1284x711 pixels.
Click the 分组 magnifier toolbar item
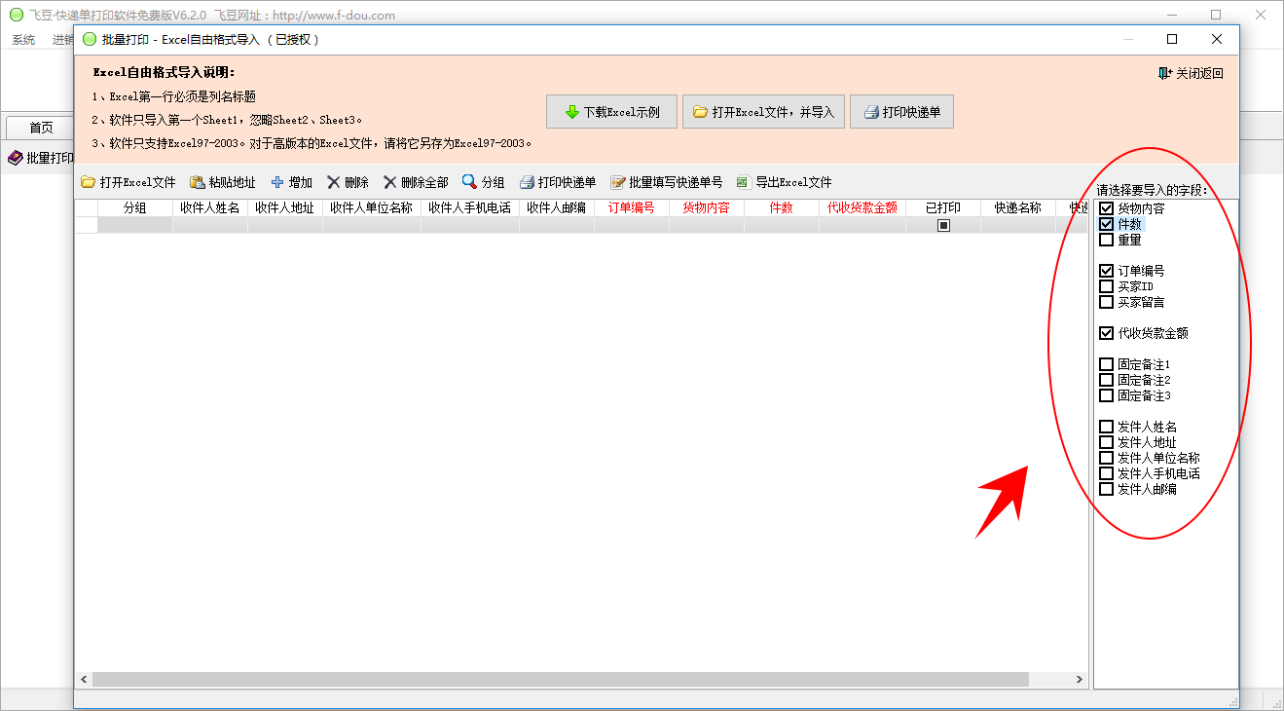pyautogui.click(x=484, y=182)
